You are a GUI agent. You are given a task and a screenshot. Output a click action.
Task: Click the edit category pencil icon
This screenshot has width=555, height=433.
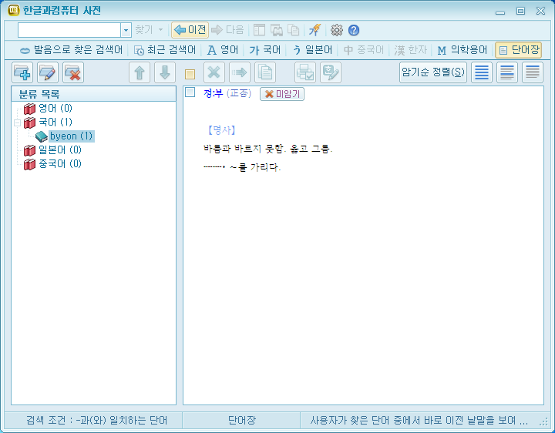pyautogui.click(x=48, y=72)
